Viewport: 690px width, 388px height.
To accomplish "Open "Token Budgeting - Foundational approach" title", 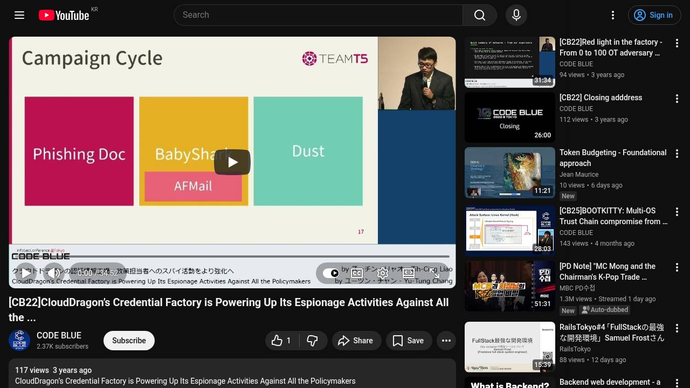I will click(x=613, y=158).
